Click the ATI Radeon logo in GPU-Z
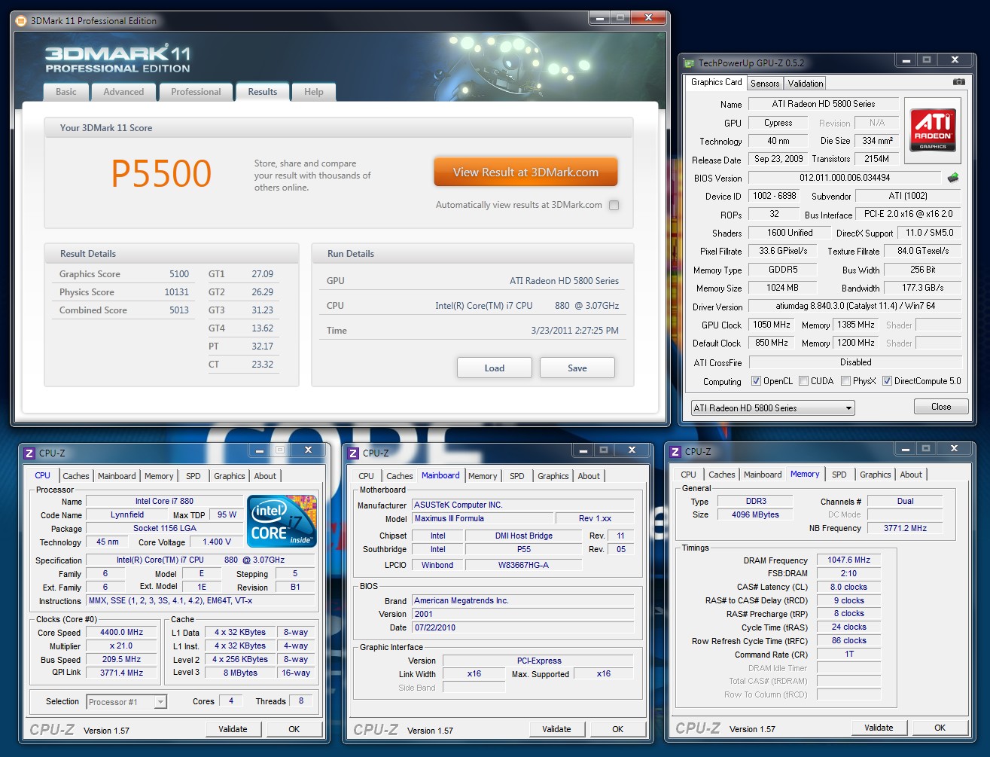Image resolution: width=990 pixels, height=757 pixels. click(933, 130)
